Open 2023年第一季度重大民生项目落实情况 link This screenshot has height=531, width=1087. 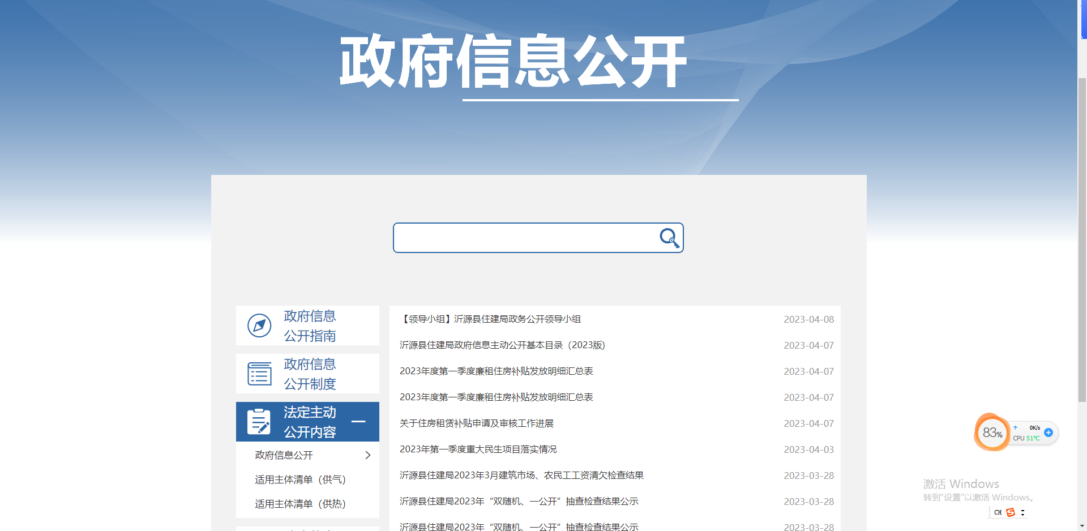tap(478, 449)
